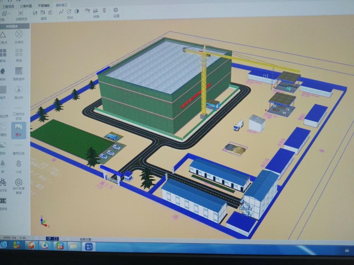Insert the 小花 flower object
Screen dimensions: 354x265
tap(19, 164)
